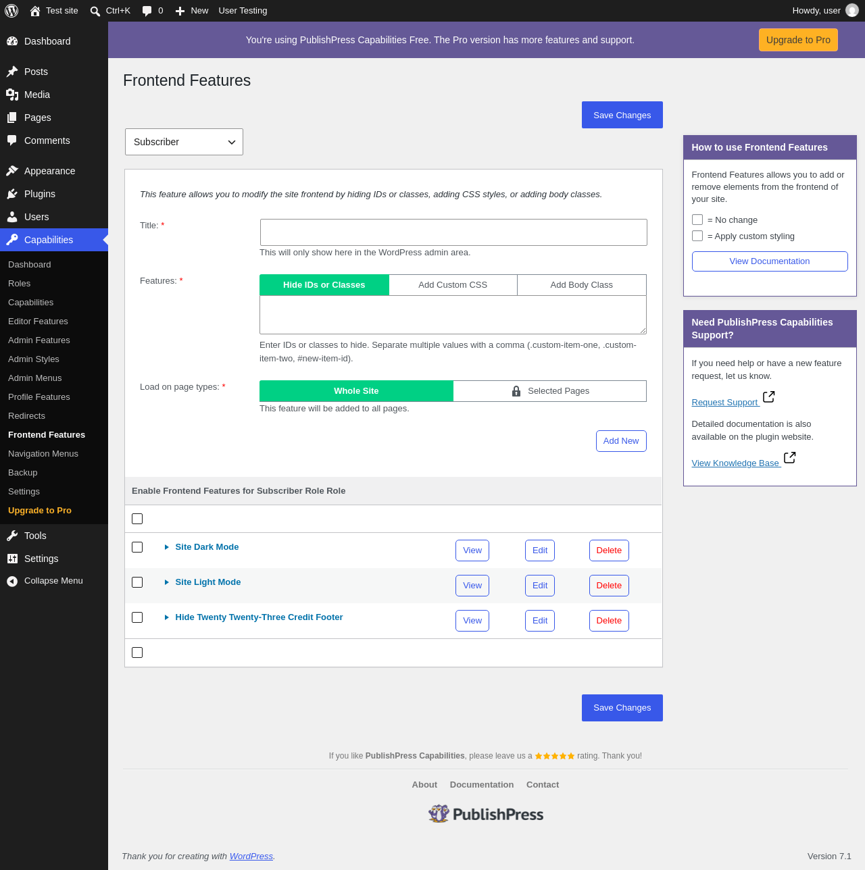Image resolution: width=865 pixels, height=870 pixels.
Task: Open the Subscriber role dropdown
Action: click(184, 142)
